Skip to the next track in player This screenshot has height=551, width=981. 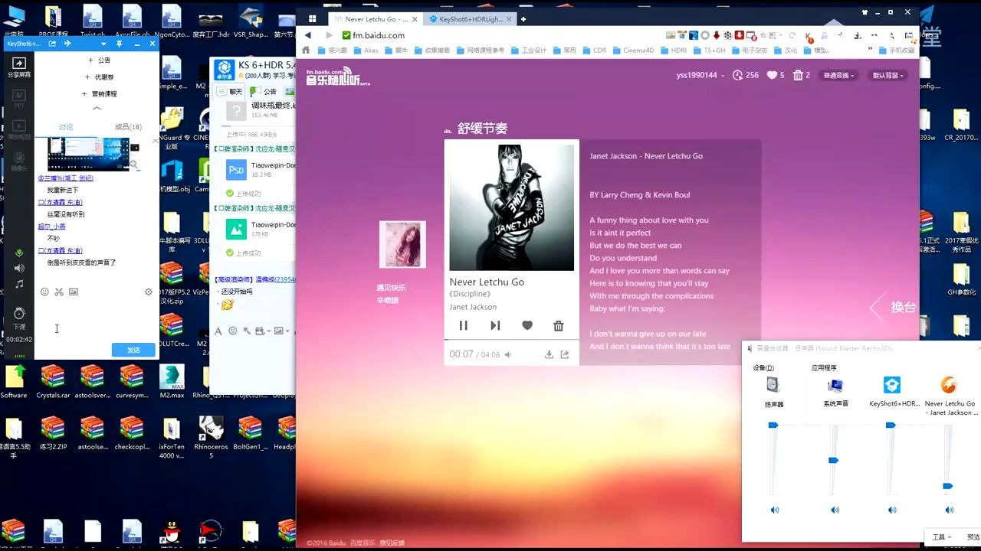(x=495, y=326)
